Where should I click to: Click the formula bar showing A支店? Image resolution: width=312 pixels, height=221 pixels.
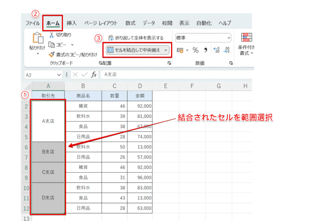[177, 74]
